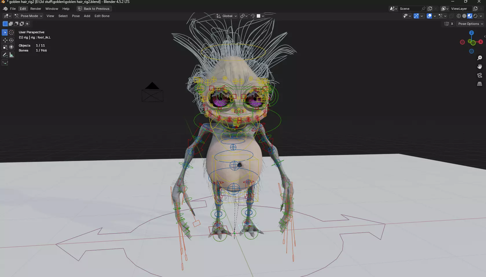Set selection mode to Extend
The width and height of the screenshot is (486, 277).
[x=11, y=24]
